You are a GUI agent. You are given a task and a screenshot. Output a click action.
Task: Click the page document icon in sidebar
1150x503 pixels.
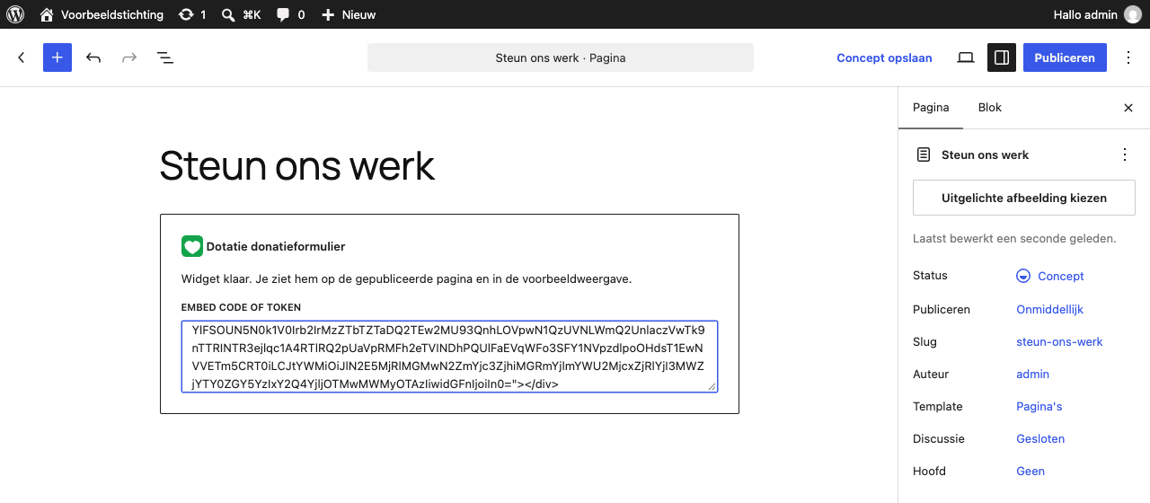pyautogui.click(x=924, y=154)
